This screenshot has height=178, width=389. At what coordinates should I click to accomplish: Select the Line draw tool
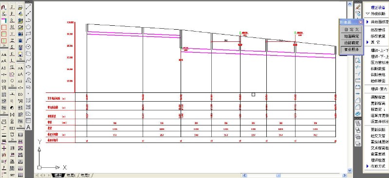click(29, 7)
